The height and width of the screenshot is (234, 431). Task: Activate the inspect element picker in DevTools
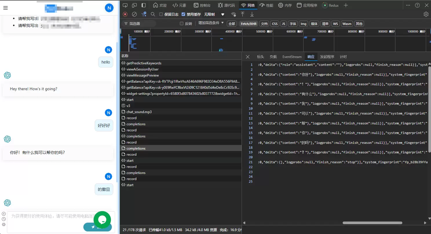click(x=125, y=5)
